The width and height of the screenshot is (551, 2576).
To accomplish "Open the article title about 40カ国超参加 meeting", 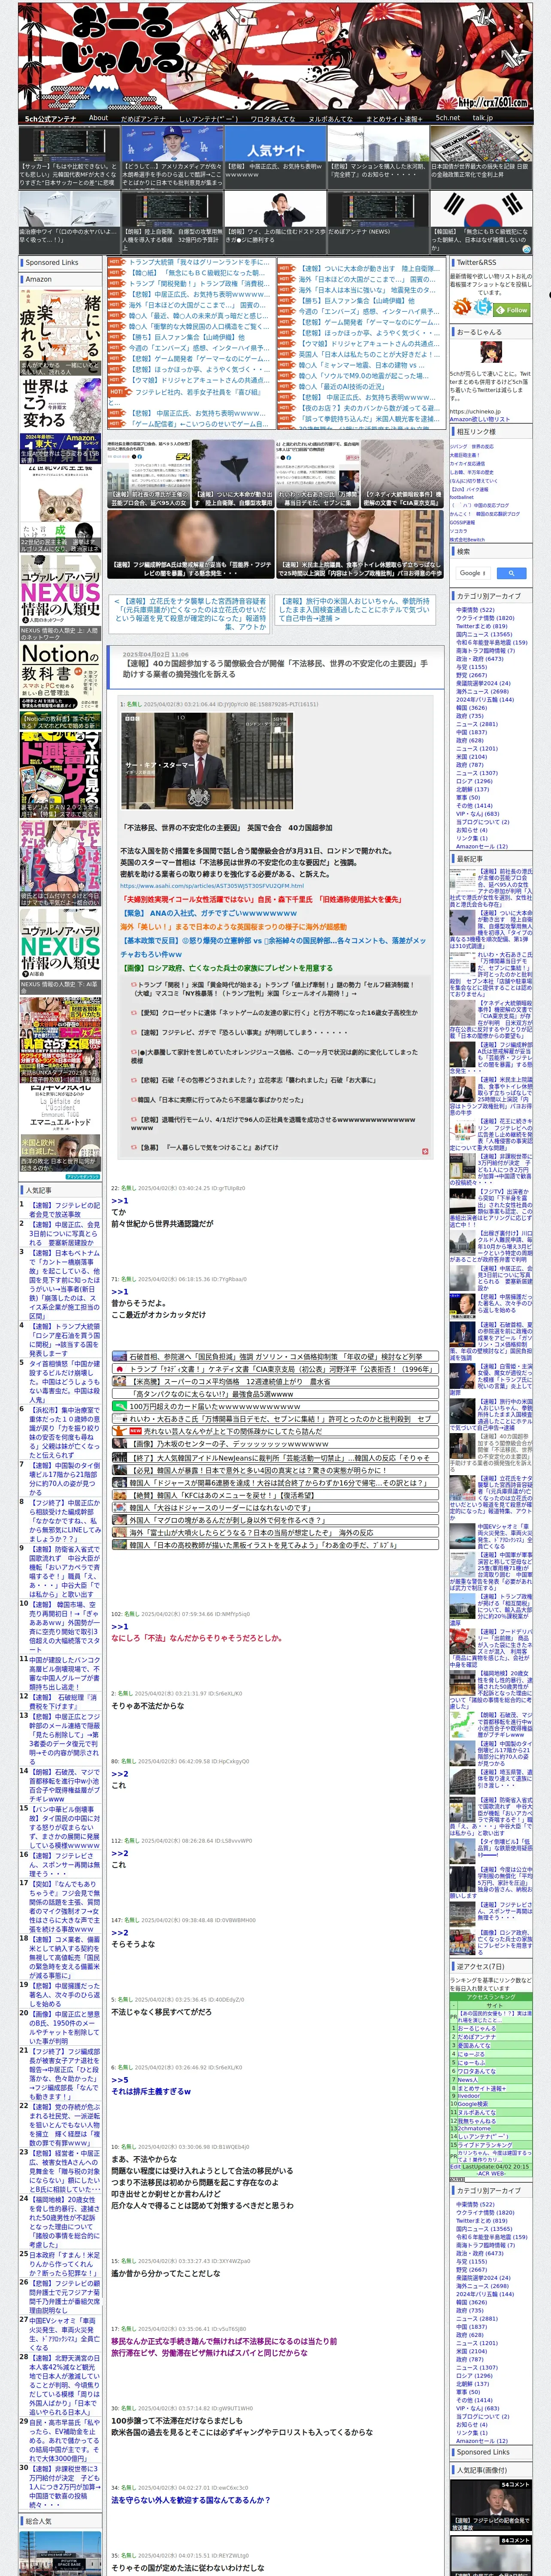I will (x=275, y=669).
